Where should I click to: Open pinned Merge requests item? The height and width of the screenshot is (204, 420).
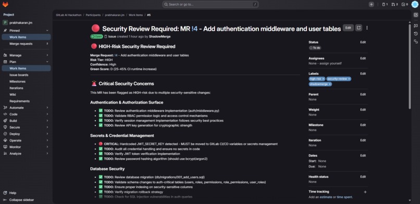coord(26,44)
